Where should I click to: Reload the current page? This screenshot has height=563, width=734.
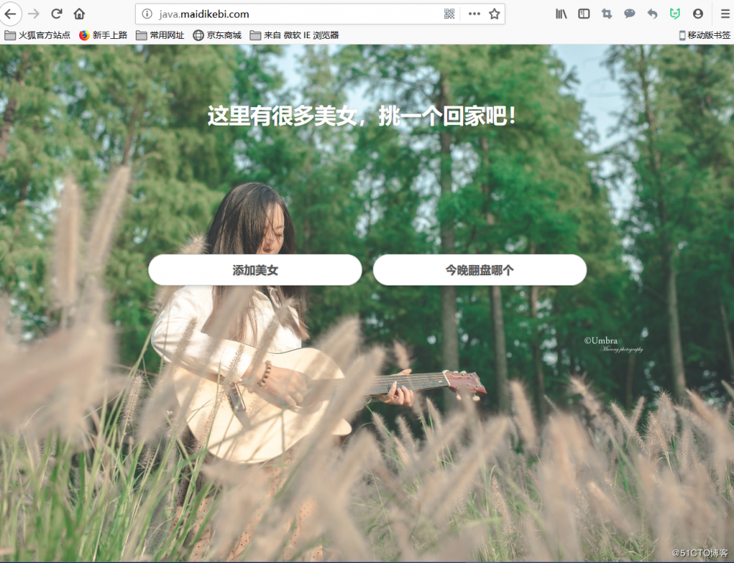(57, 14)
